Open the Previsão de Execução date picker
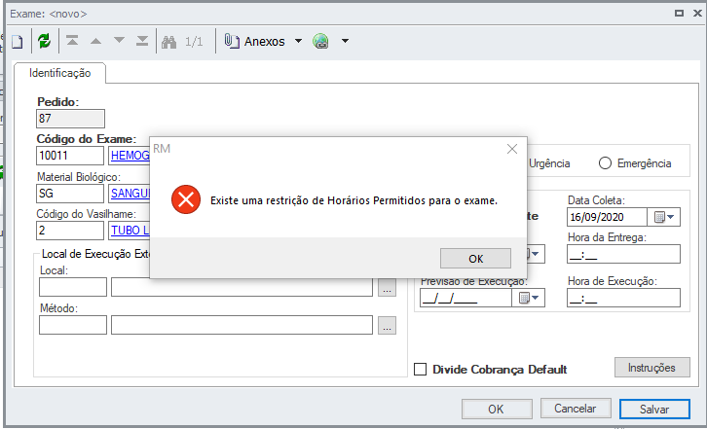Viewport: 707px width, 429px height. click(x=529, y=298)
